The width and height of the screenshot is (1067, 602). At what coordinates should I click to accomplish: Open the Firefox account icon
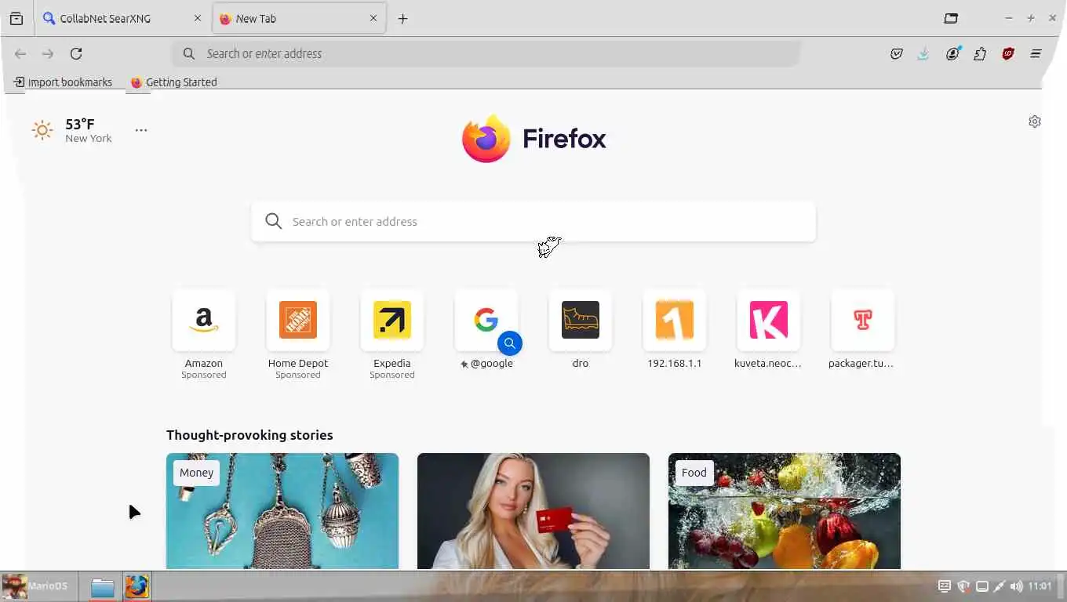952,54
